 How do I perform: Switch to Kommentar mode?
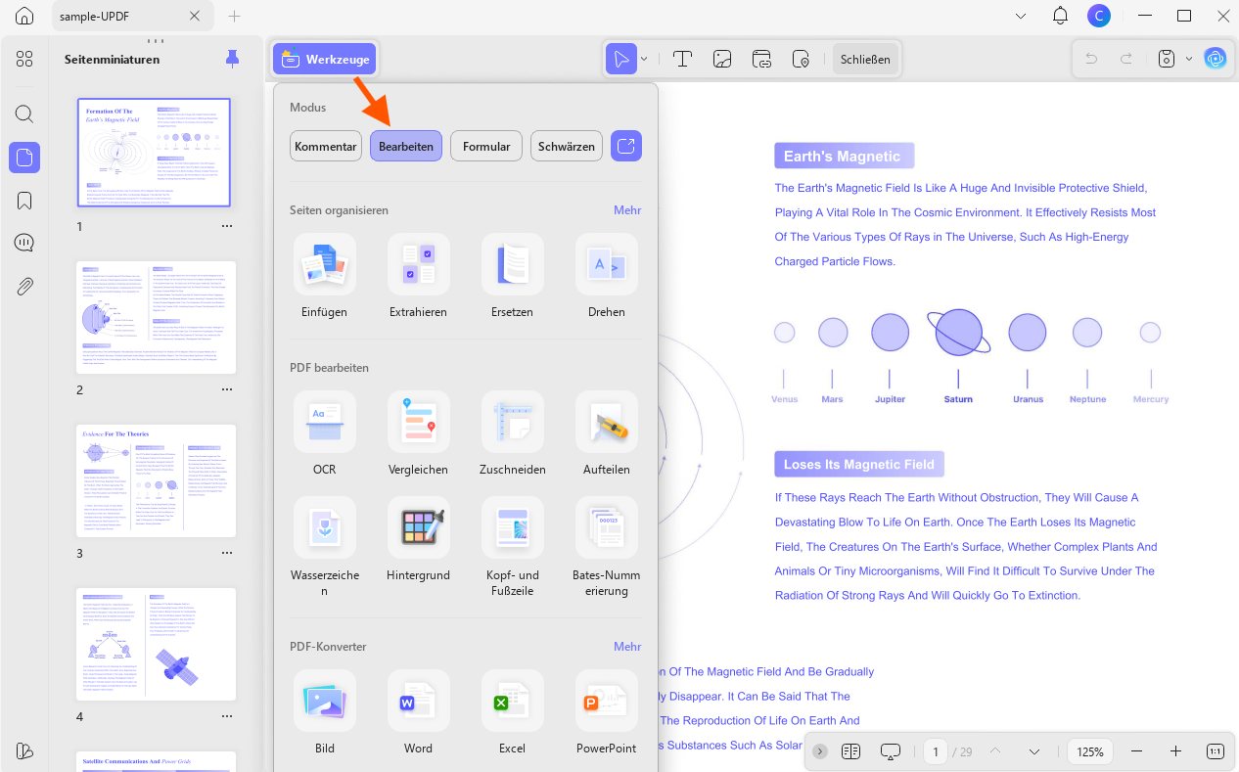point(326,146)
